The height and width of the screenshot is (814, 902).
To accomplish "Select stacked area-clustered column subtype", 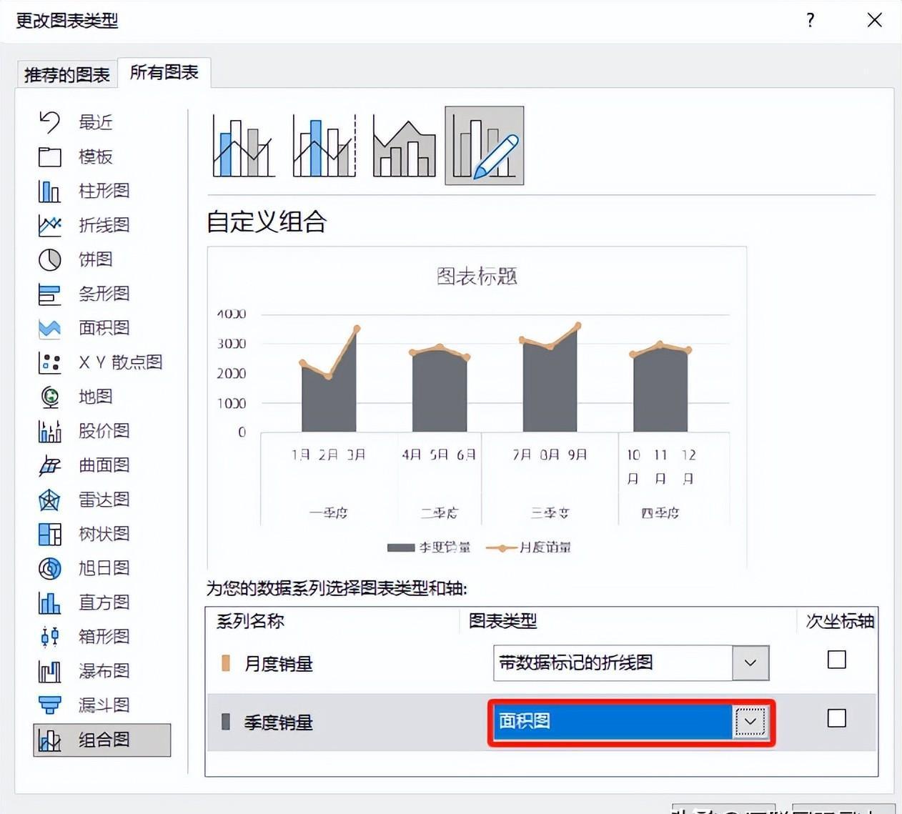I will (x=405, y=146).
